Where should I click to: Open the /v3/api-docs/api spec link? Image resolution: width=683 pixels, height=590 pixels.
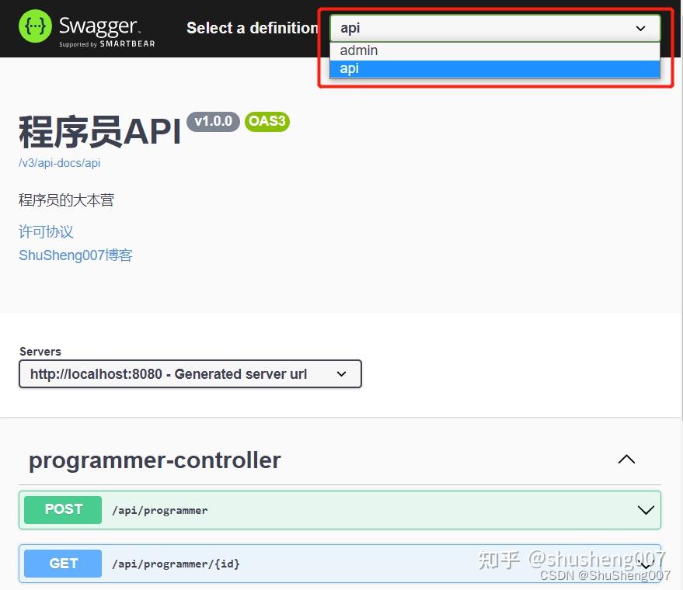(x=59, y=163)
